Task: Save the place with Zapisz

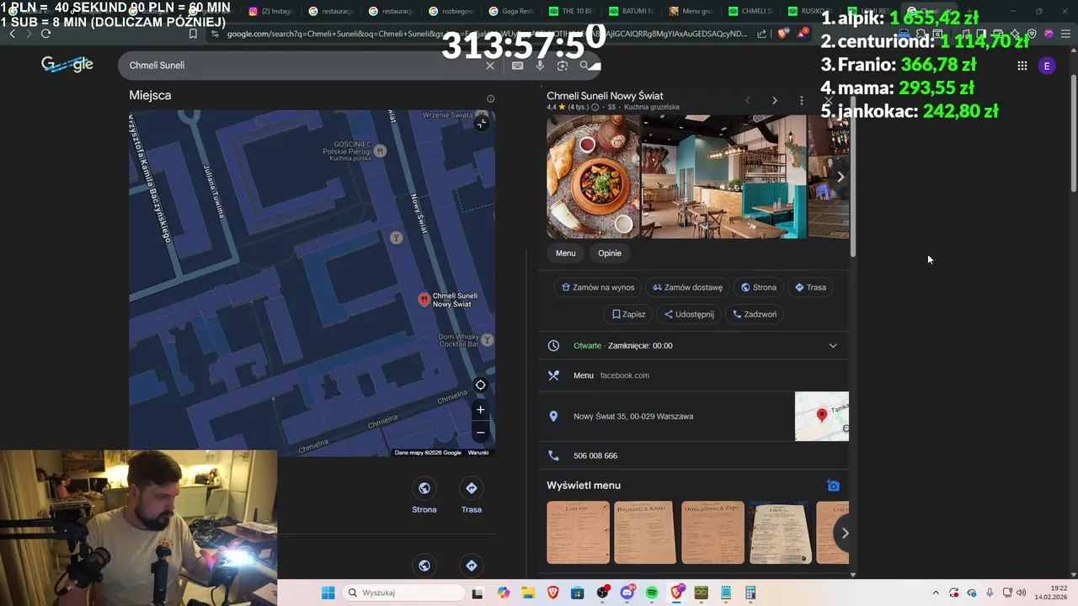Action: (x=629, y=314)
